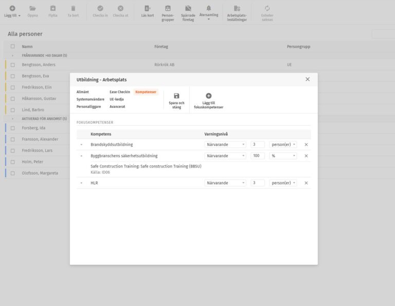Select the Forsberg, Ida row checkbox
The width and height of the screenshot is (395, 306).
coord(13,128)
